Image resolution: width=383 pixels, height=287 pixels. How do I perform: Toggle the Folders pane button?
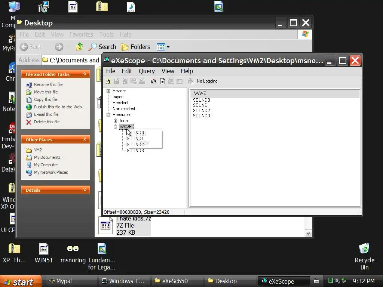click(135, 47)
